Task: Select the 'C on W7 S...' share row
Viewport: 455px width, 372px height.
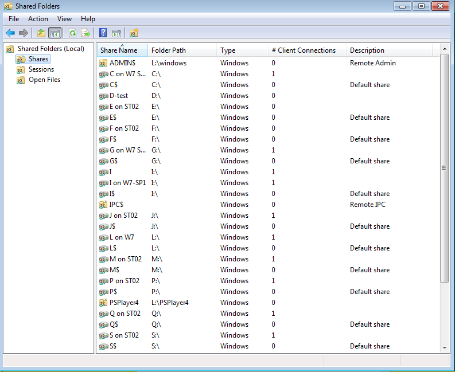Action: coord(268,74)
